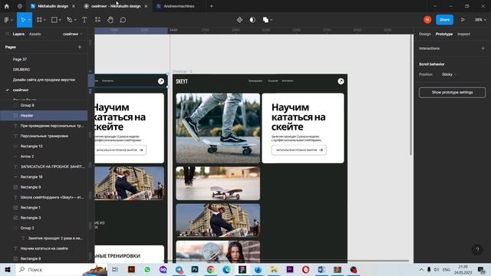Switch to the Inspect tab

coord(463,34)
